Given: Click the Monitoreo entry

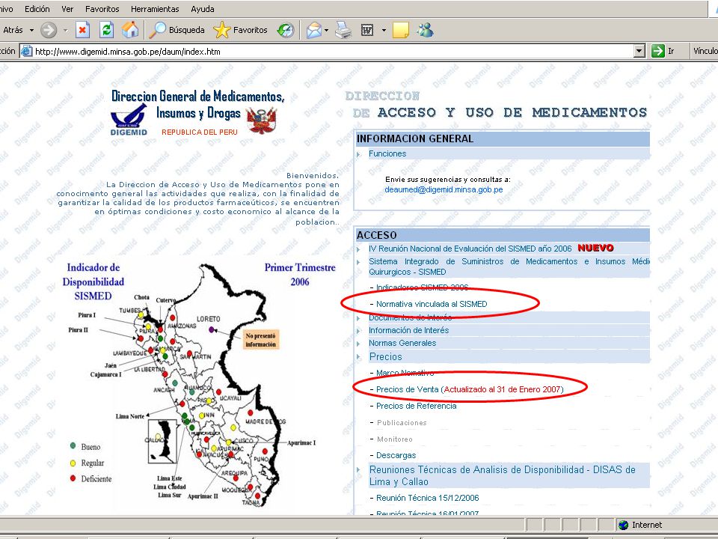Looking at the screenshot, I should click(395, 439).
